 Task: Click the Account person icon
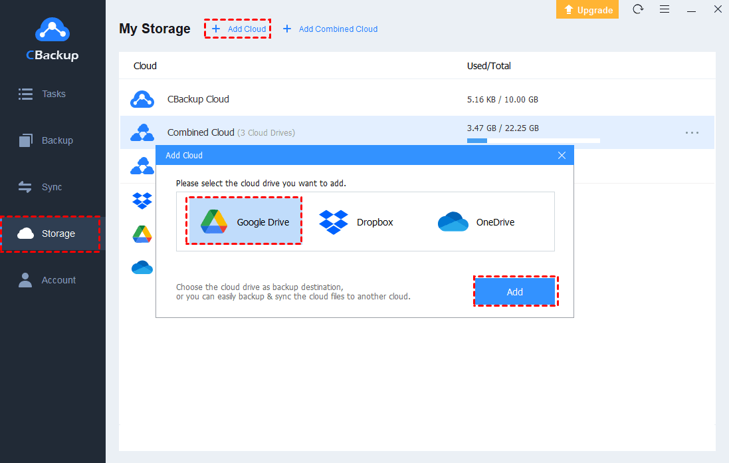pos(25,280)
